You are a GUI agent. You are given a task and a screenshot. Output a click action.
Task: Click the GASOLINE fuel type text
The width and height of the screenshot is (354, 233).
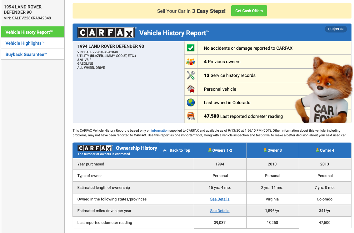(85, 64)
